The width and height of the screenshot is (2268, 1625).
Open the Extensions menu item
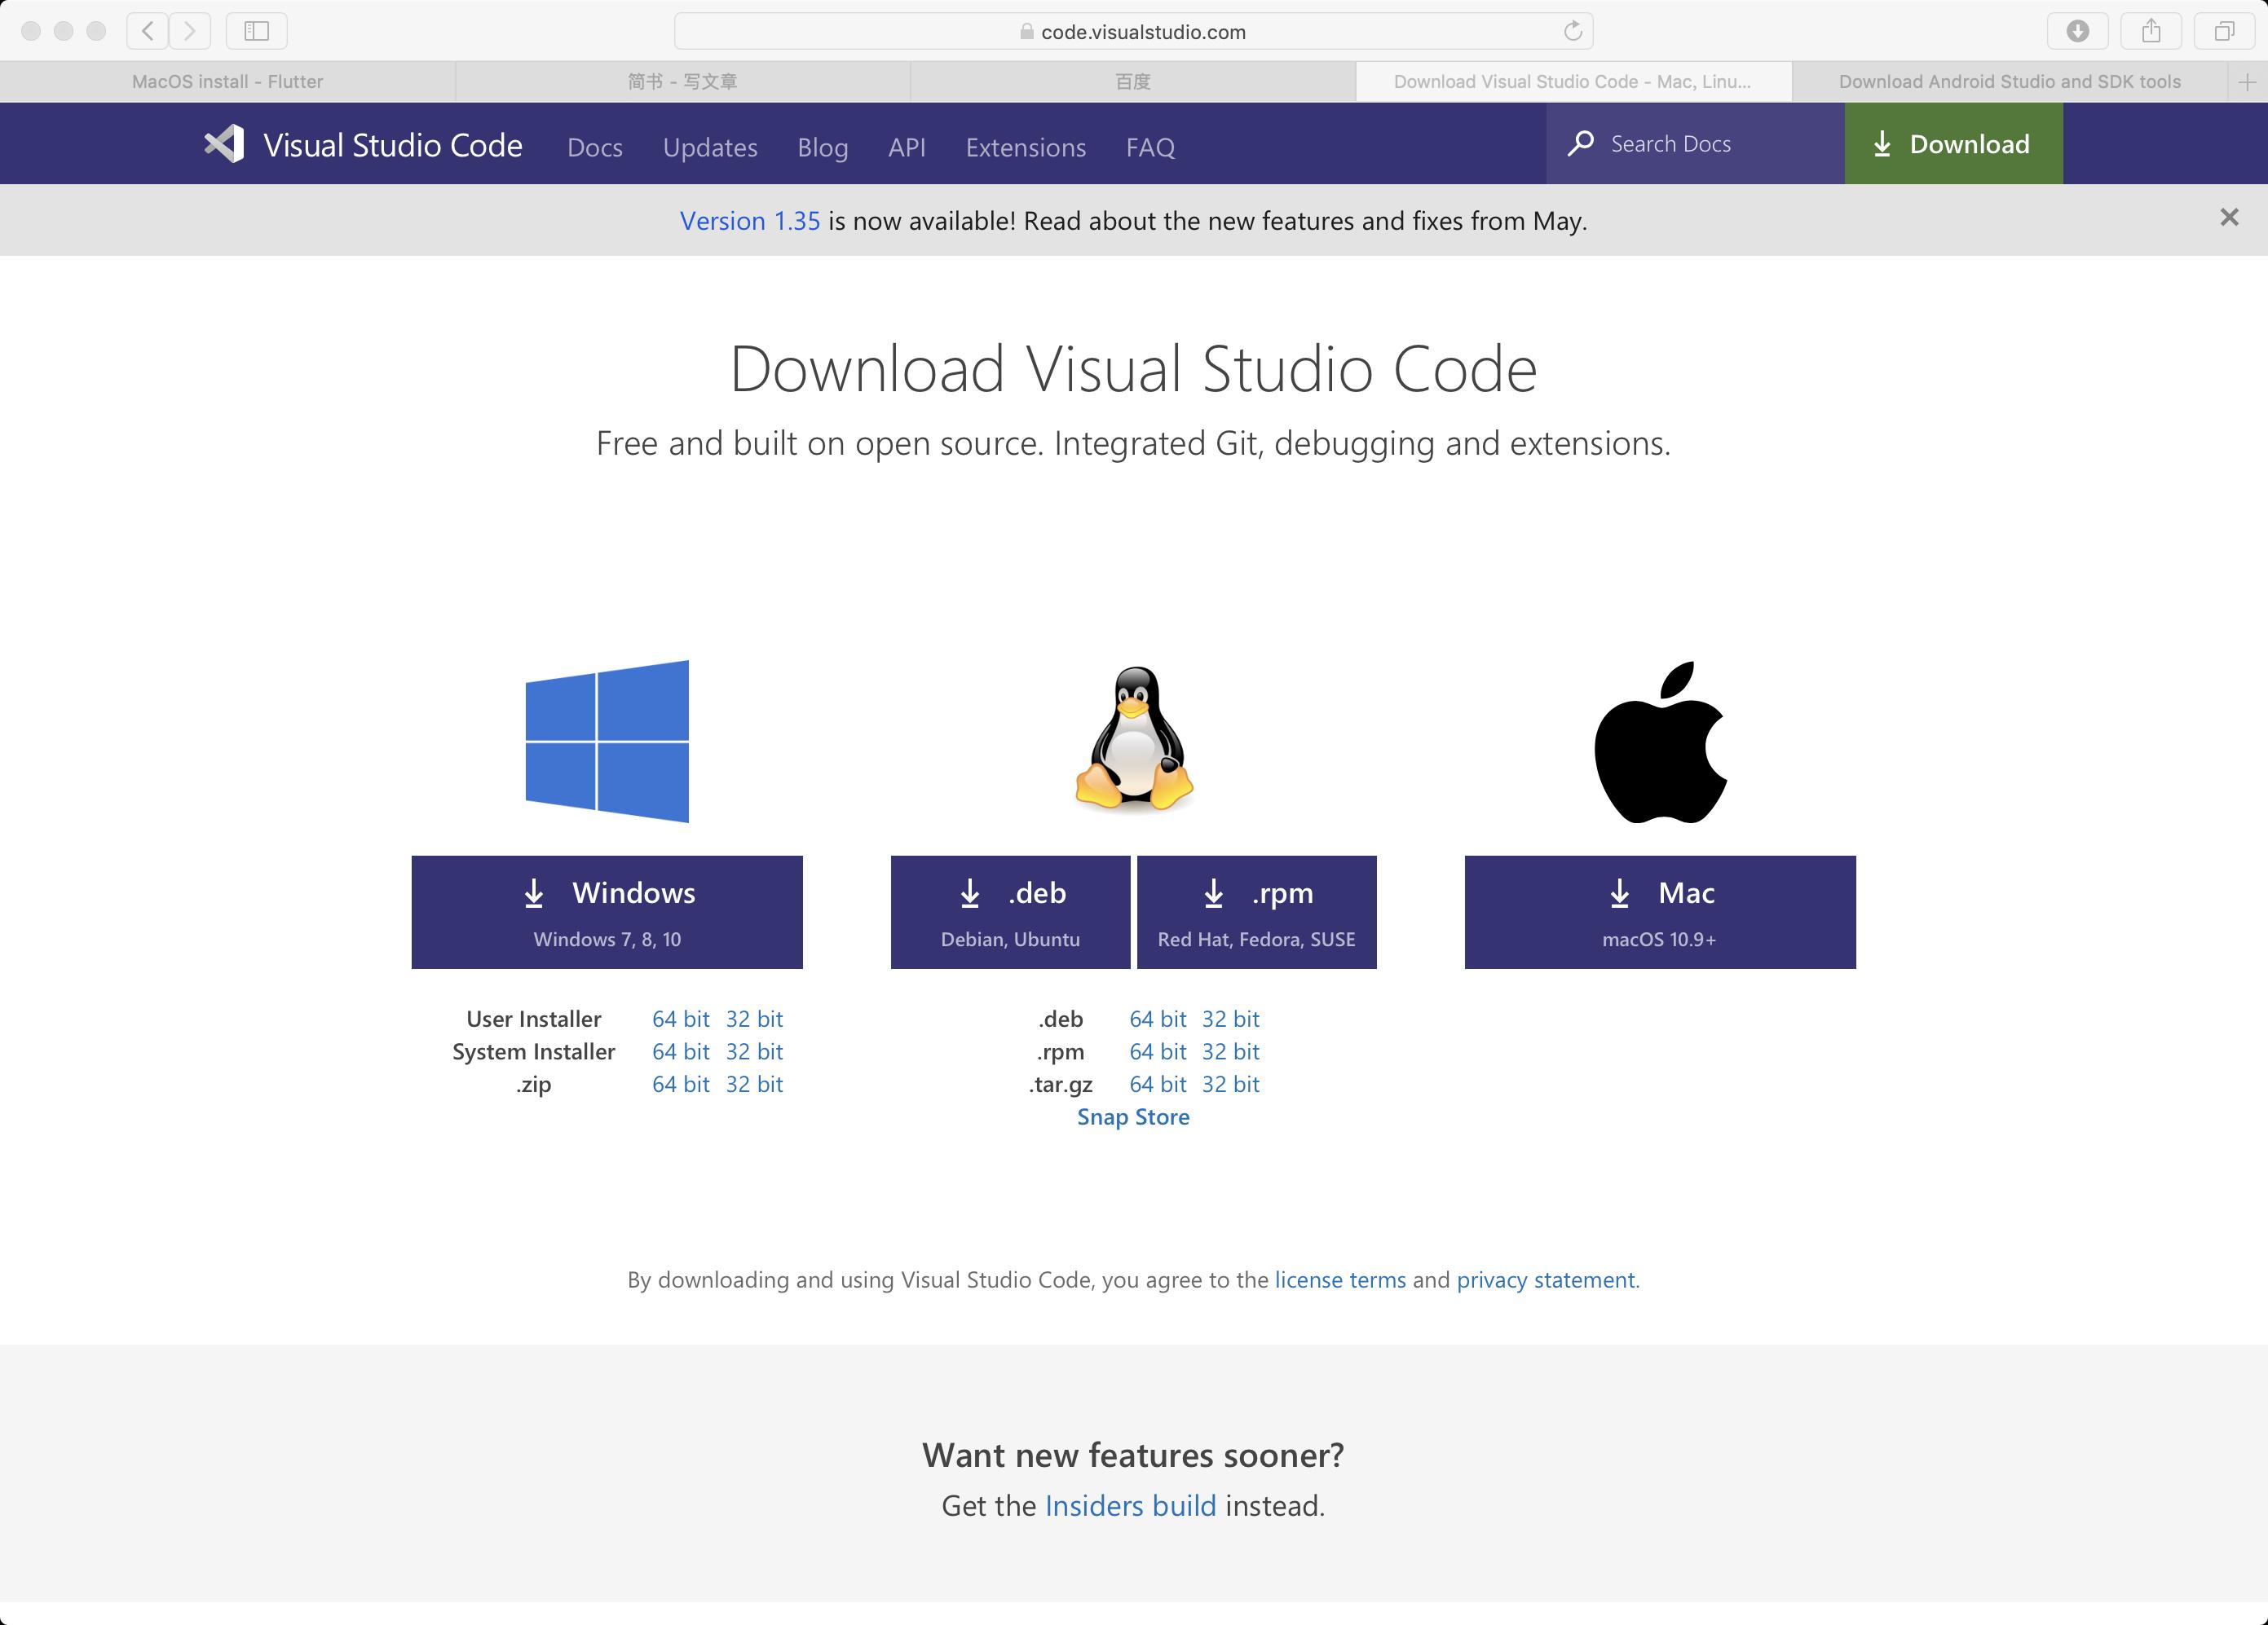(x=1024, y=144)
